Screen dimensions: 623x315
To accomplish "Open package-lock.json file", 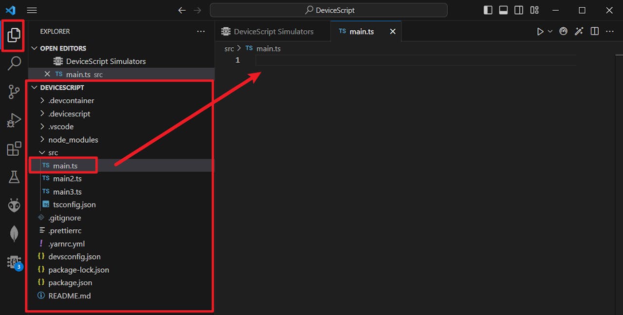I will click(x=121, y=270).
